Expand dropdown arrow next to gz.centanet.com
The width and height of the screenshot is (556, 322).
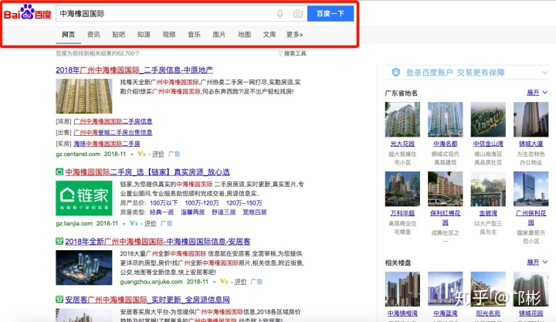132,154
